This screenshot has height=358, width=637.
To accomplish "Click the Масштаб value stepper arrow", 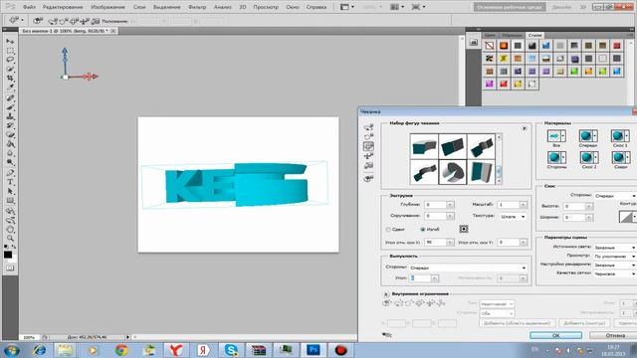I will pos(524,205).
